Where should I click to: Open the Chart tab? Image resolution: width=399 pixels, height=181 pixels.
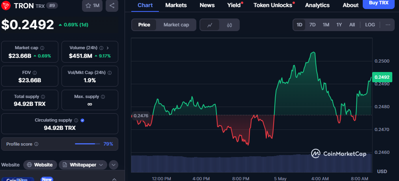pyautogui.click(x=145, y=5)
